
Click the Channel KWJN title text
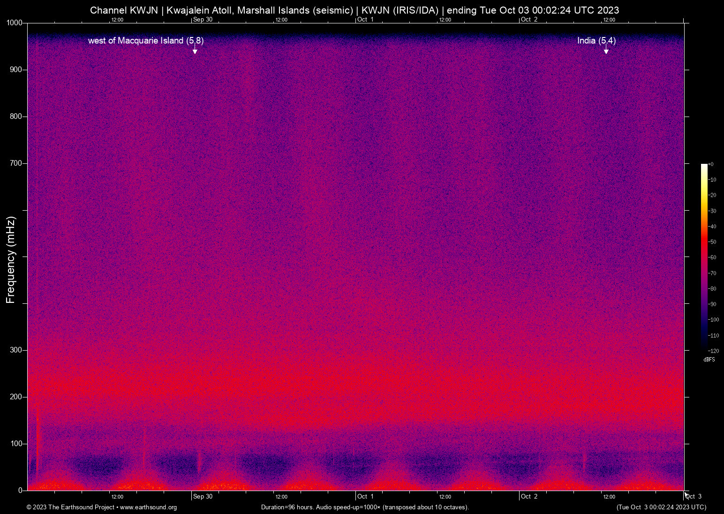354,10
